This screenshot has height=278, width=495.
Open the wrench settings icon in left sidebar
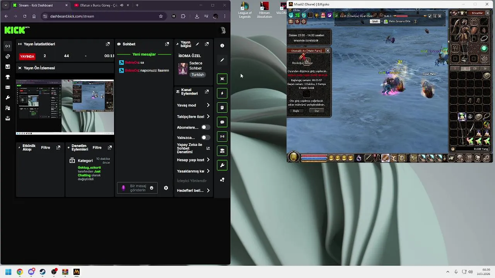coord(8,98)
